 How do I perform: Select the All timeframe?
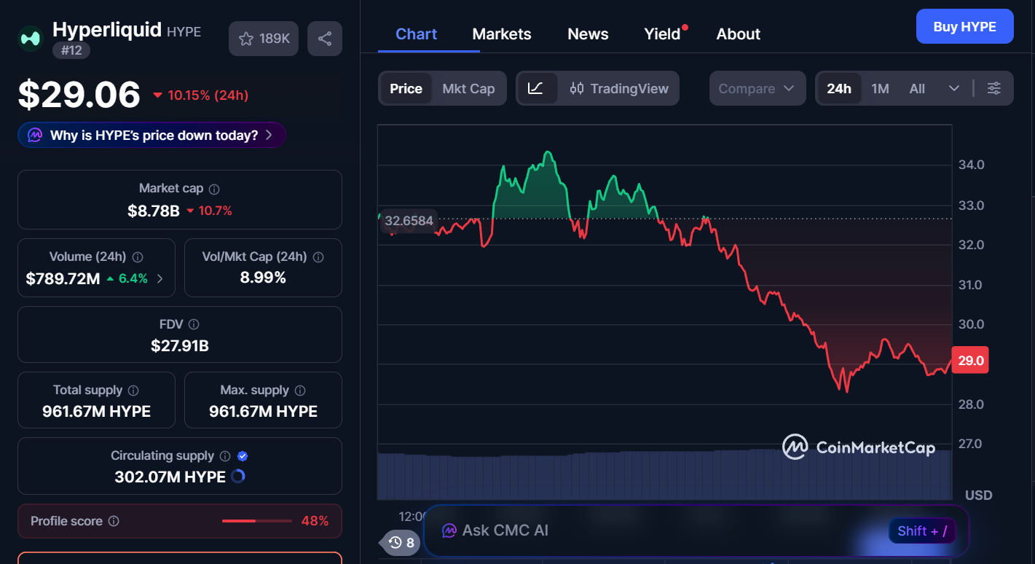pos(916,88)
